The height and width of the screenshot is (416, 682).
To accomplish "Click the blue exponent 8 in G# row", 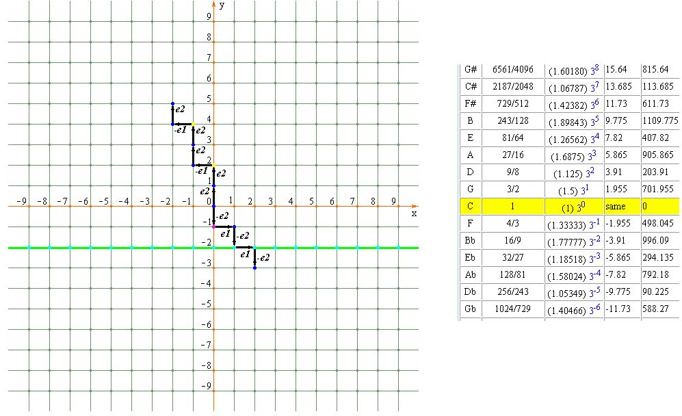I will pyautogui.click(x=596, y=68).
